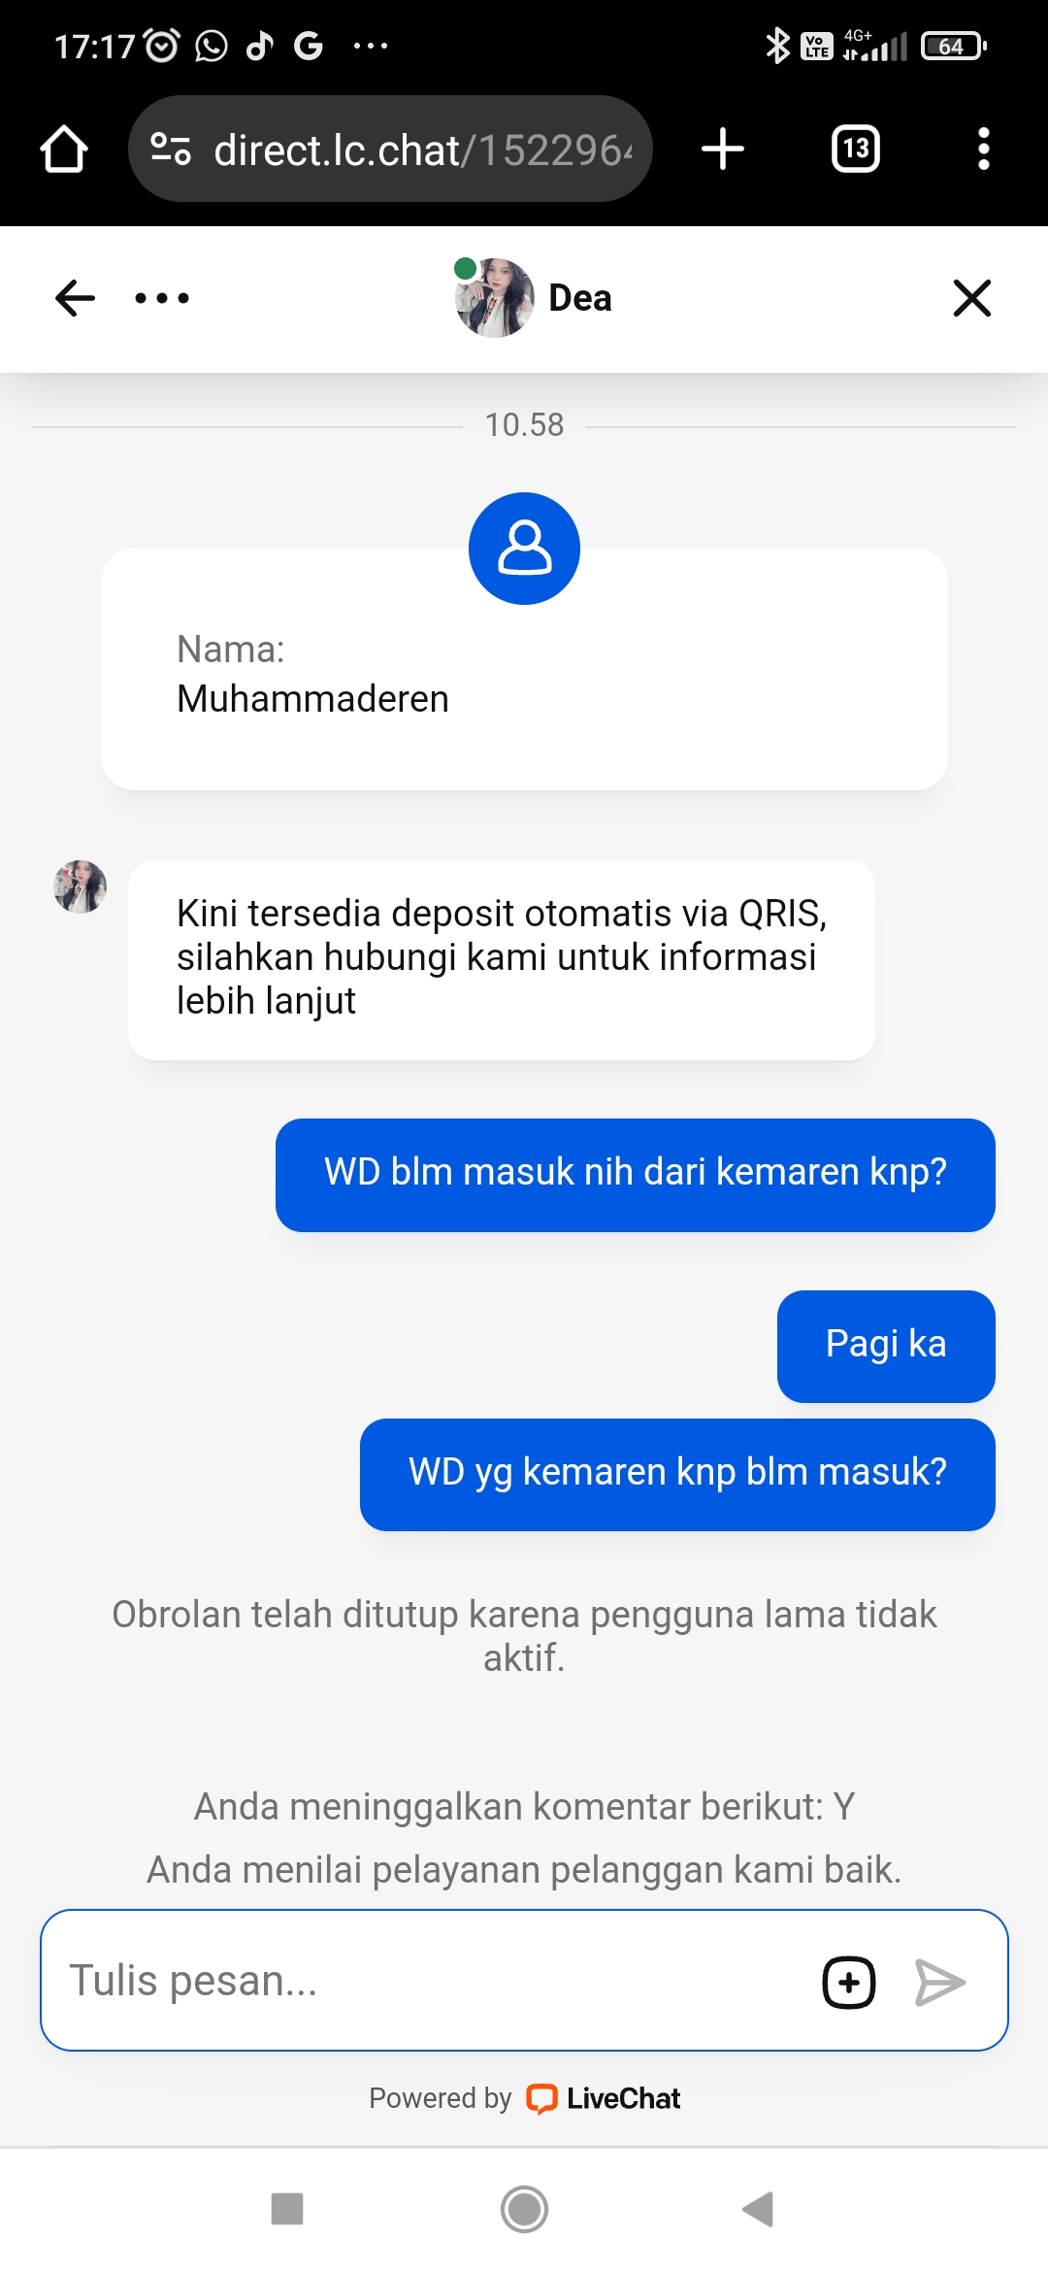Open chat options three-dot menu
1048x2272 pixels.
coord(162,298)
